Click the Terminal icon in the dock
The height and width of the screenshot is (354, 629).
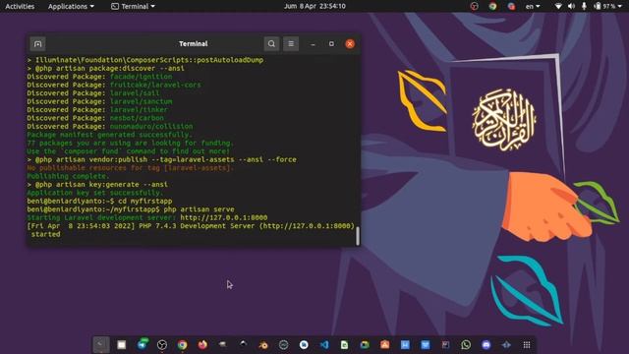(101, 344)
